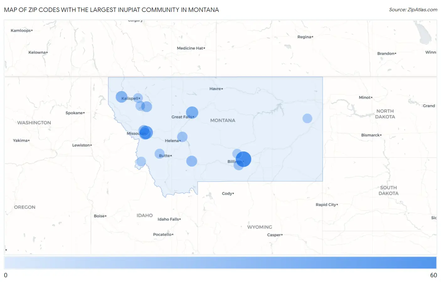Screen dimensions: 441x282
Task: Click the legend minimum value 0
Action: click(x=6, y=275)
